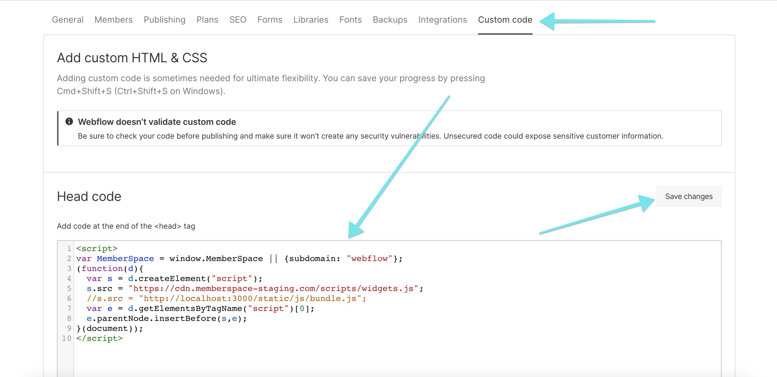The image size is (777, 377).
Task: Switch to the Members tab
Action: tap(113, 20)
